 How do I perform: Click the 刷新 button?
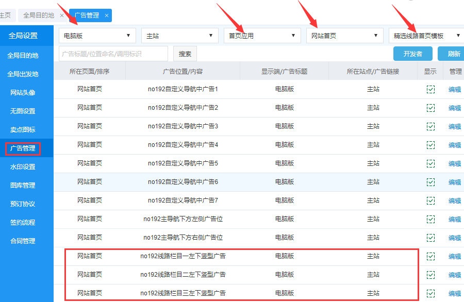(x=453, y=54)
